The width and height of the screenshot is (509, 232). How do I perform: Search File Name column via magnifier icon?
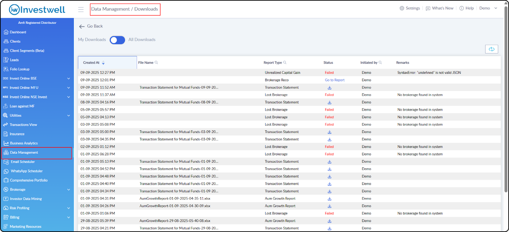click(156, 62)
